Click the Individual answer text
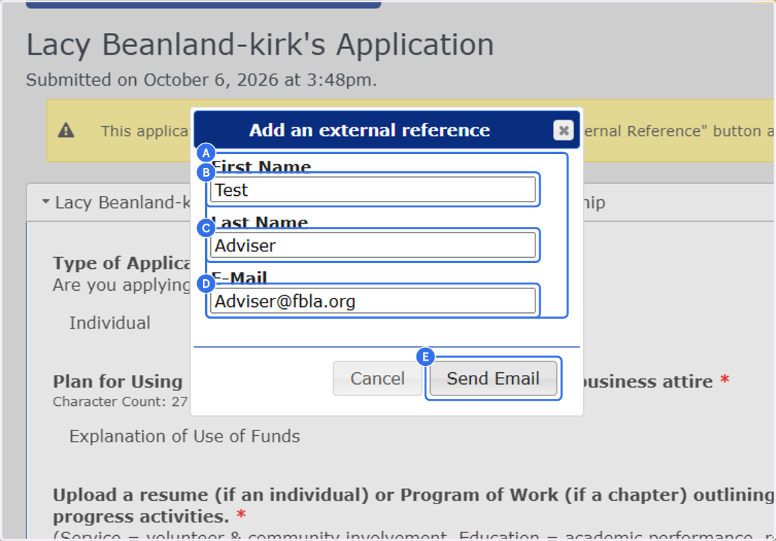The image size is (776, 541). (110, 323)
